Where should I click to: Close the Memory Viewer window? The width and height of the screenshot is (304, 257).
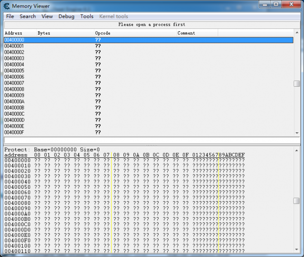291,4
